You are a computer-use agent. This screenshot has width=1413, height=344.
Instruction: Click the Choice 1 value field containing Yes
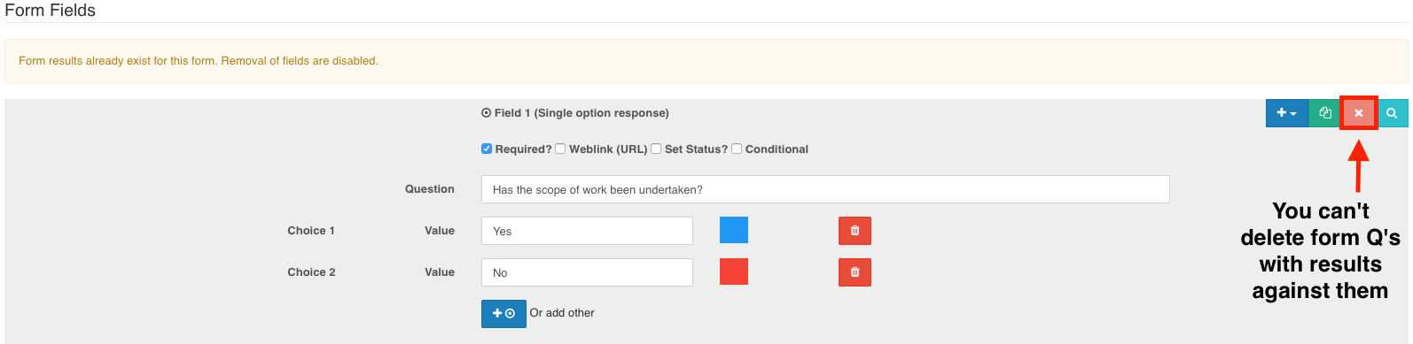[x=587, y=231]
